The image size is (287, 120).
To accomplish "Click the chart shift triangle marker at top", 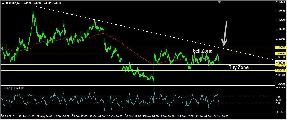I will (219, 2).
